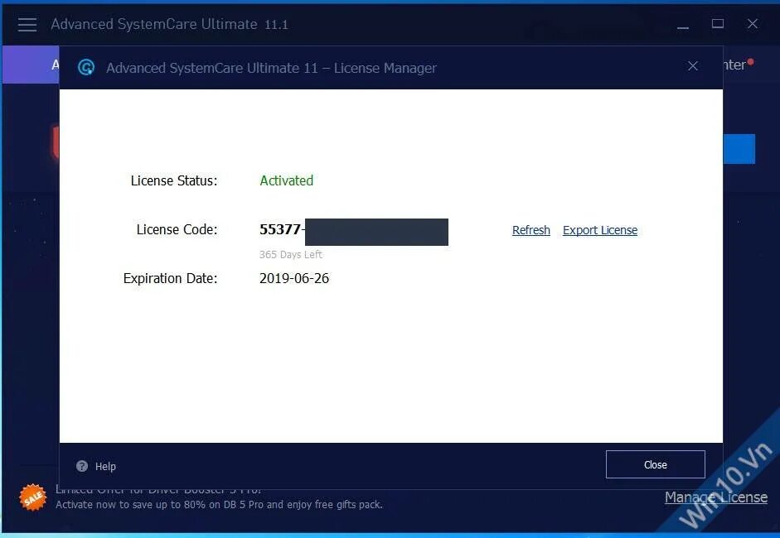Image resolution: width=780 pixels, height=538 pixels.
Task: Click the Driver Booster activate offer text
Action: [219, 505]
